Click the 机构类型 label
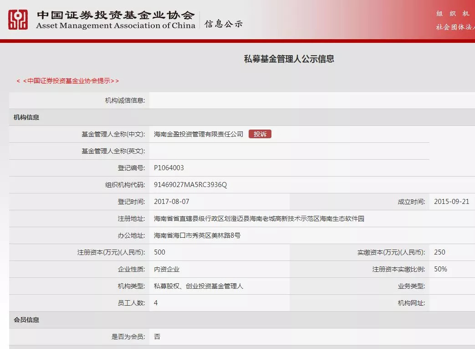The width and height of the screenshot is (475, 349). point(131,286)
